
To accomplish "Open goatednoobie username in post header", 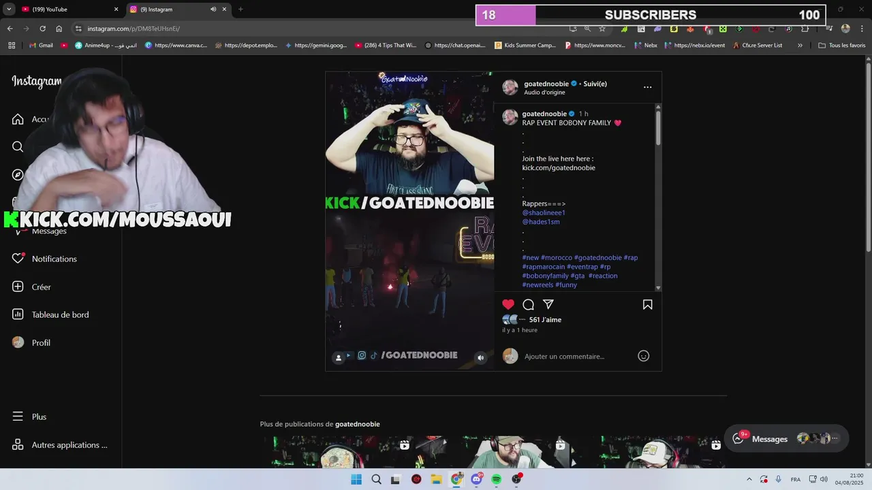I will [x=546, y=84].
